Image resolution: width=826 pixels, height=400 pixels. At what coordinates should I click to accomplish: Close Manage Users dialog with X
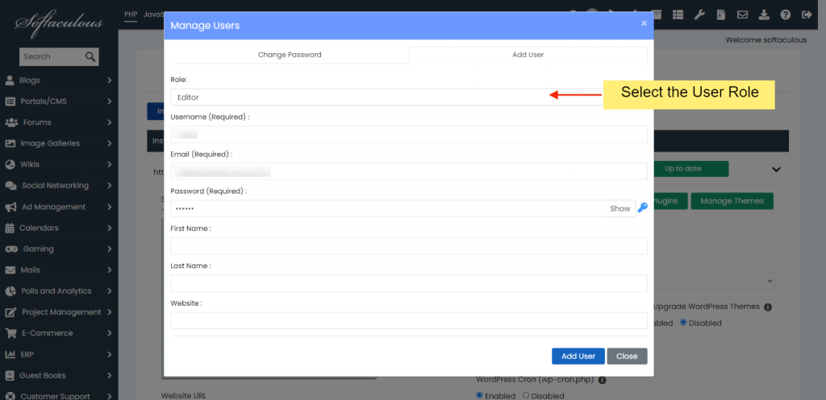click(x=644, y=23)
